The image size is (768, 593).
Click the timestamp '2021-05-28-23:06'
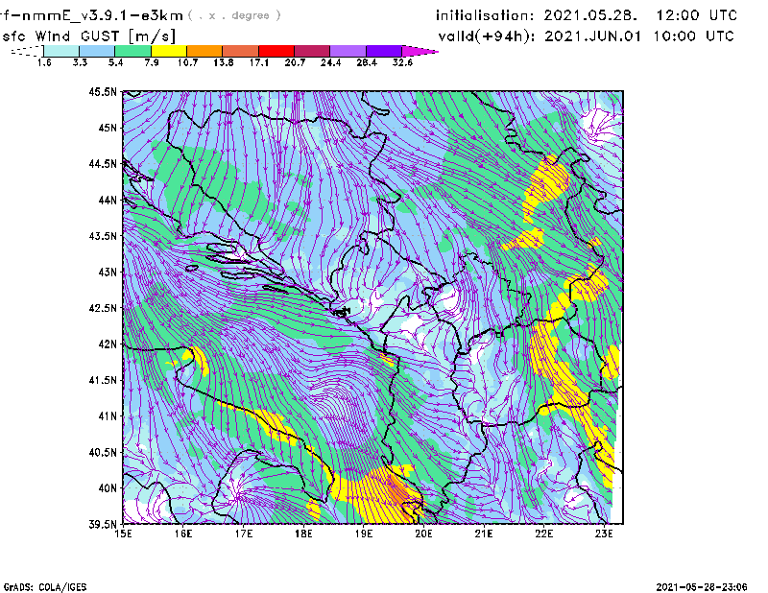(702, 586)
